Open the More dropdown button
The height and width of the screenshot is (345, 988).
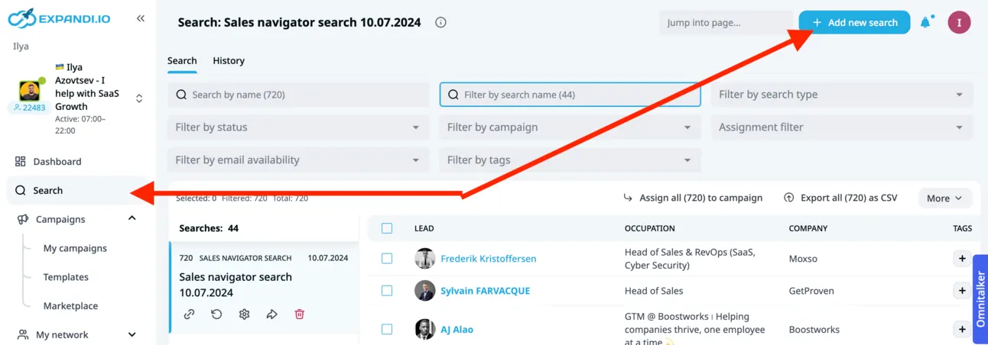[x=945, y=198]
